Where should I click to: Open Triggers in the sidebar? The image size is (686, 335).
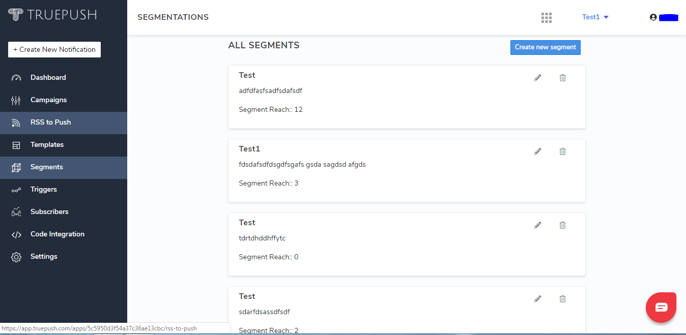click(x=43, y=190)
